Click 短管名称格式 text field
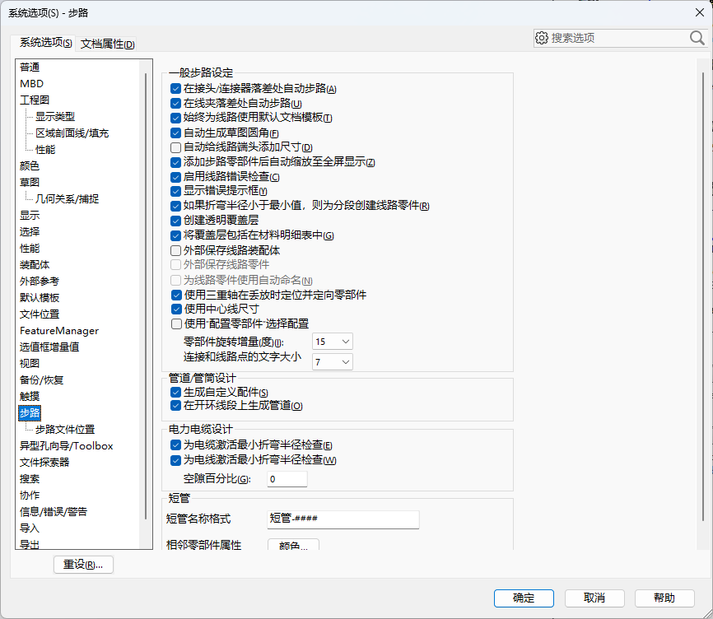The height and width of the screenshot is (619, 713). point(343,519)
